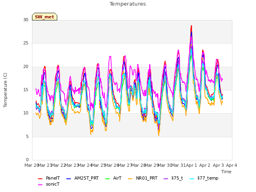Viewport: 256px width, 192px height.
Task: Click the 30 y-axis tick label
Action: [x=26, y=20]
